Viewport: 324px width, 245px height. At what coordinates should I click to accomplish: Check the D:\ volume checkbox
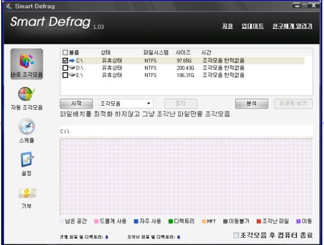65,67
